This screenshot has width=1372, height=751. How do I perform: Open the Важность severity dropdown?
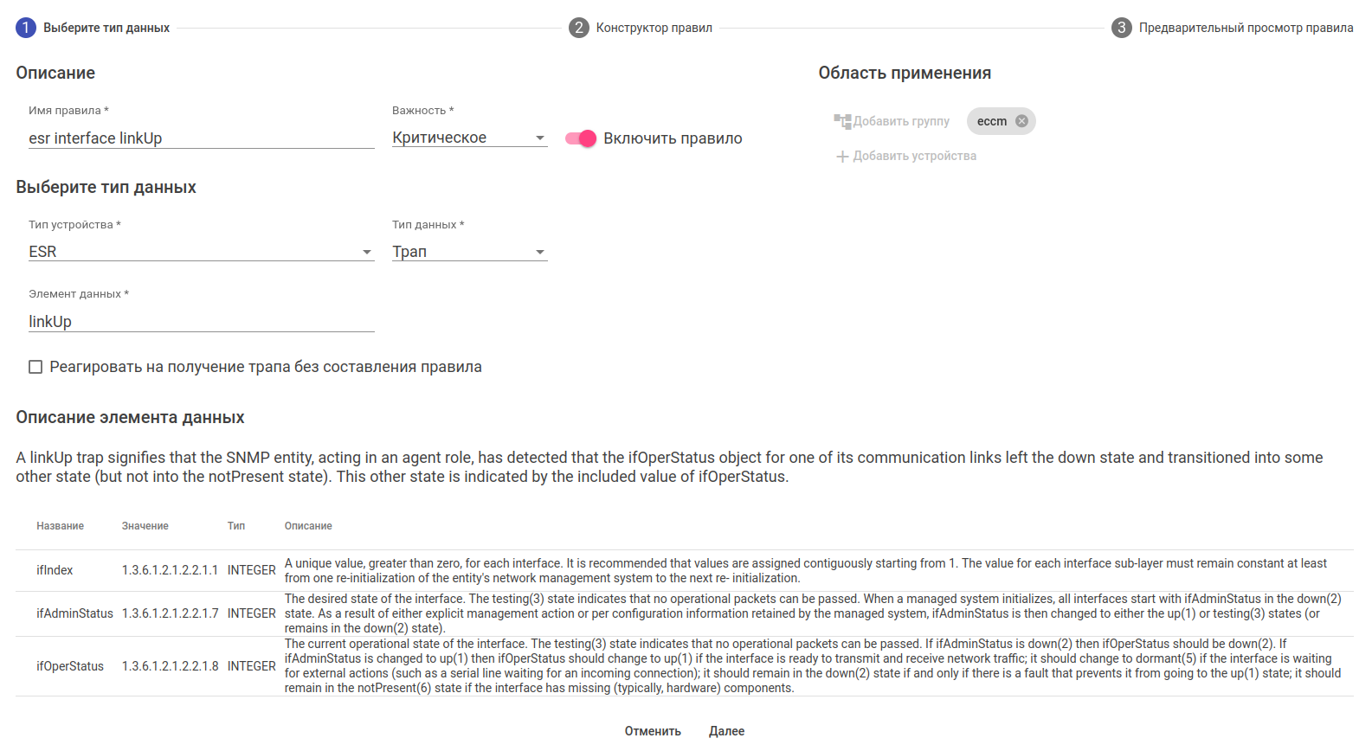coord(469,138)
